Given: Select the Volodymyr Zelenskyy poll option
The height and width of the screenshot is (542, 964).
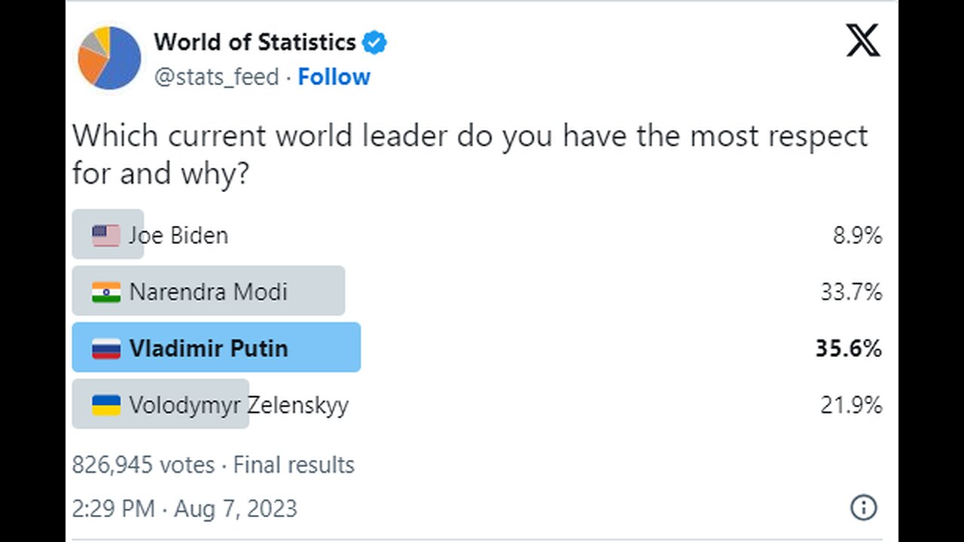Looking at the screenshot, I should (x=477, y=405).
